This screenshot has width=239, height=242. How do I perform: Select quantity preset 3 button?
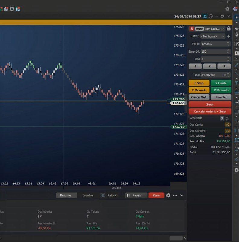click(x=224, y=66)
